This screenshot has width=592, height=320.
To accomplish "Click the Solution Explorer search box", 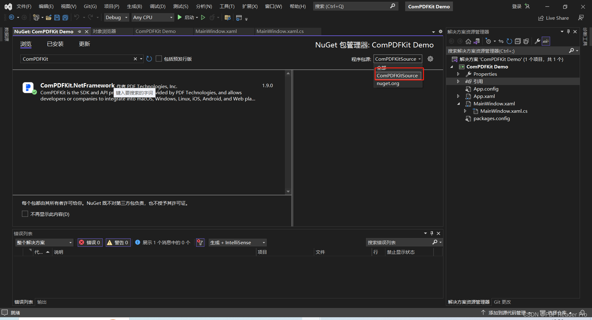I will point(508,51).
